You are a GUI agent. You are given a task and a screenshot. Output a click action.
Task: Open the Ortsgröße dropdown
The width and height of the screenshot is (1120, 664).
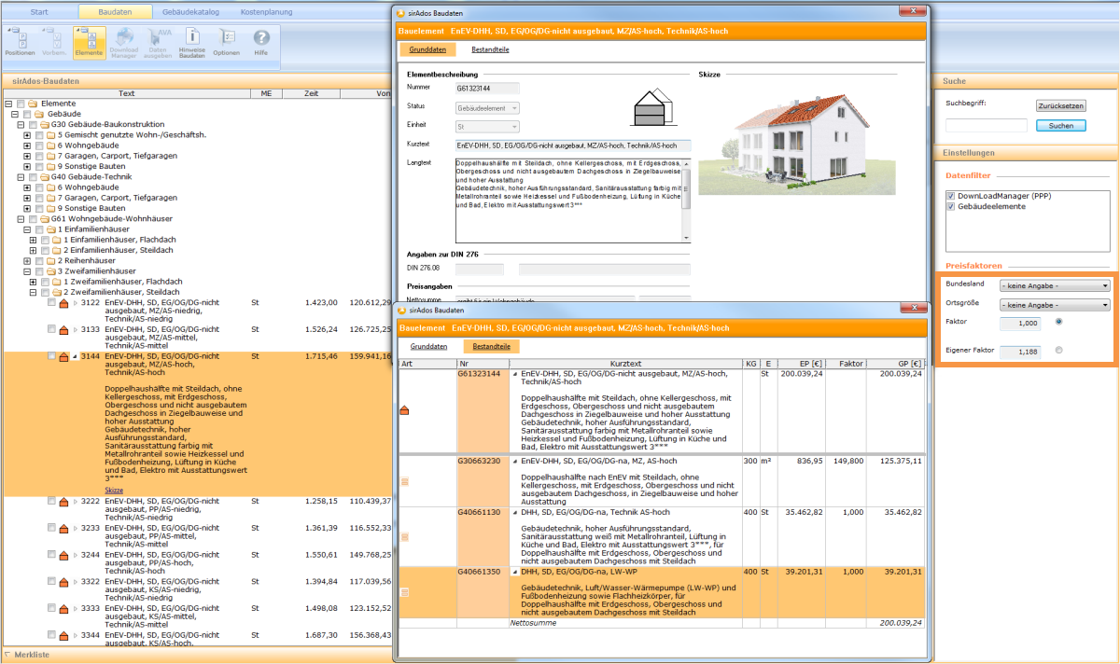(x=1054, y=305)
